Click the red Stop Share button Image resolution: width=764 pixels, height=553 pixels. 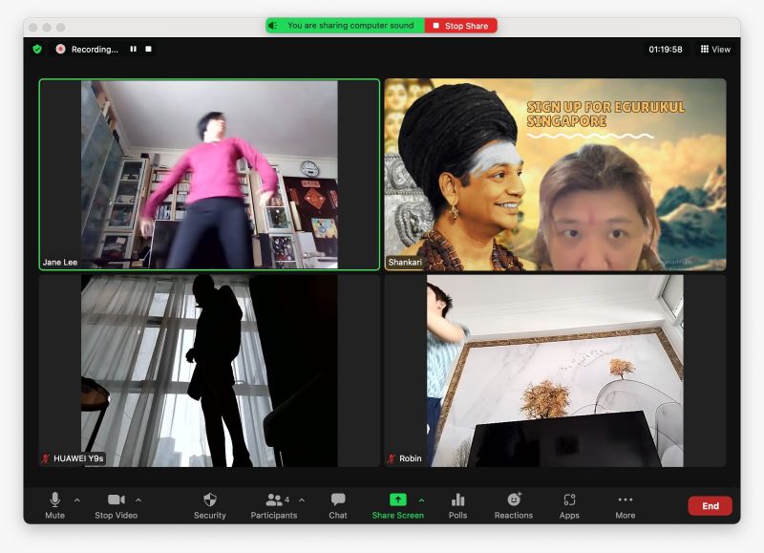click(461, 26)
